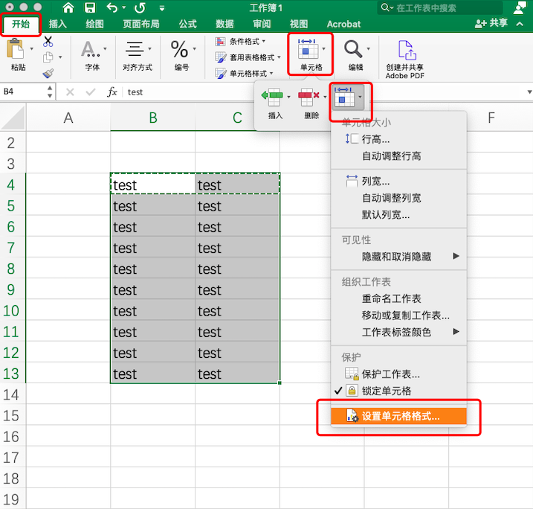Click the confirm checkmark in formula bar
Screen dimensions: 533x509
tap(91, 92)
